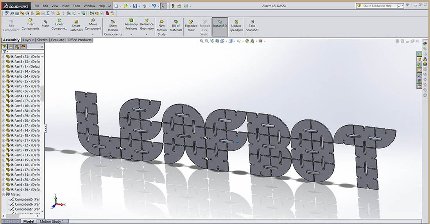This screenshot has width=430, height=224.
Task: Click the Exploded View tool
Action: pos(191,26)
